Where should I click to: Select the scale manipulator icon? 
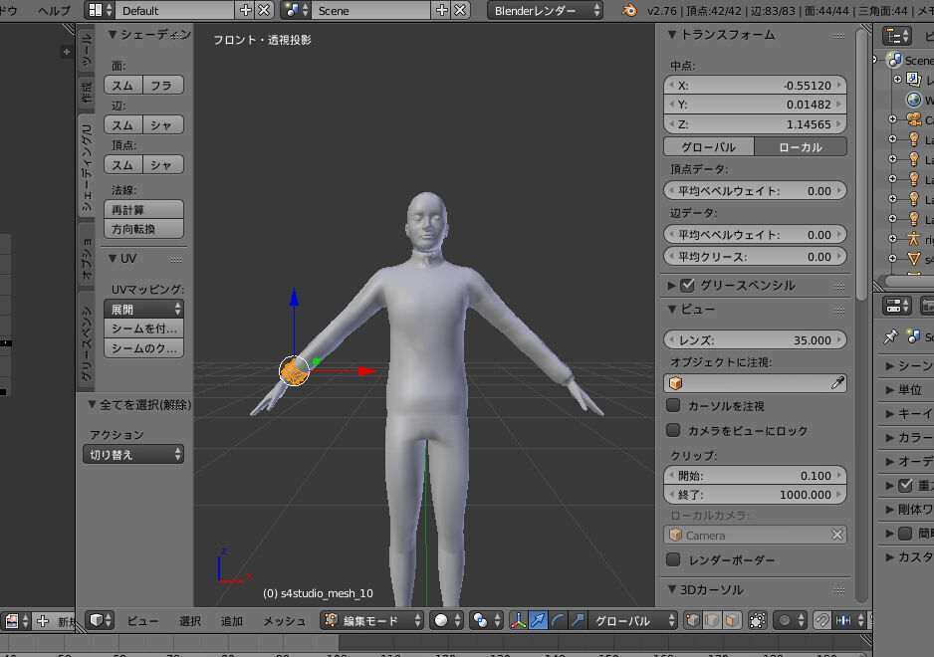pyautogui.click(x=577, y=620)
